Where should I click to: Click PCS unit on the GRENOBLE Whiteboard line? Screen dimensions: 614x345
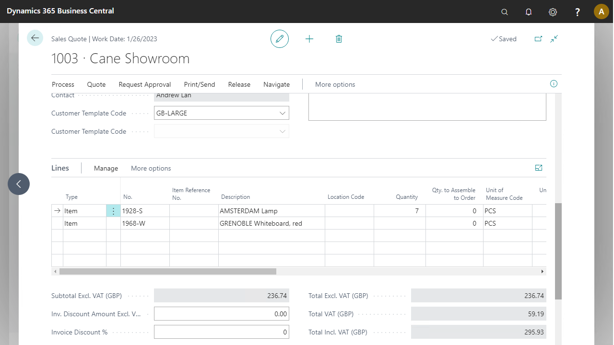coord(508,223)
